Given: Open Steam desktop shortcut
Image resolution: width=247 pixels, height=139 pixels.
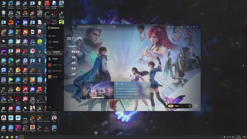Looking at the screenshot, I should click(18, 61).
